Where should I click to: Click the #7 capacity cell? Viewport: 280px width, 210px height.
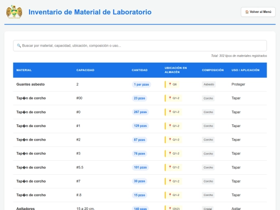pos(78,181)
